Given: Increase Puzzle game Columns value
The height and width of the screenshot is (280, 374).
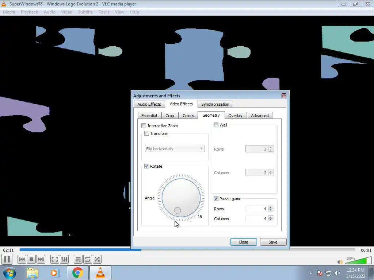Looking at the screenshot, I should click(271, 217).
